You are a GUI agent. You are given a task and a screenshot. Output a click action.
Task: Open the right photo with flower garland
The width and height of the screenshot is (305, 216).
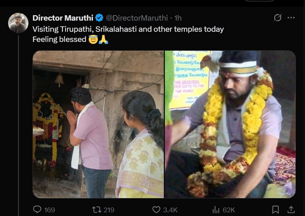pos(230,124)
